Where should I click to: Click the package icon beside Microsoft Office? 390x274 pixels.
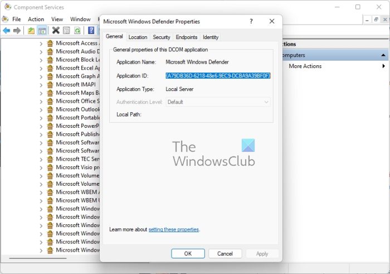(x=50, y=101)
